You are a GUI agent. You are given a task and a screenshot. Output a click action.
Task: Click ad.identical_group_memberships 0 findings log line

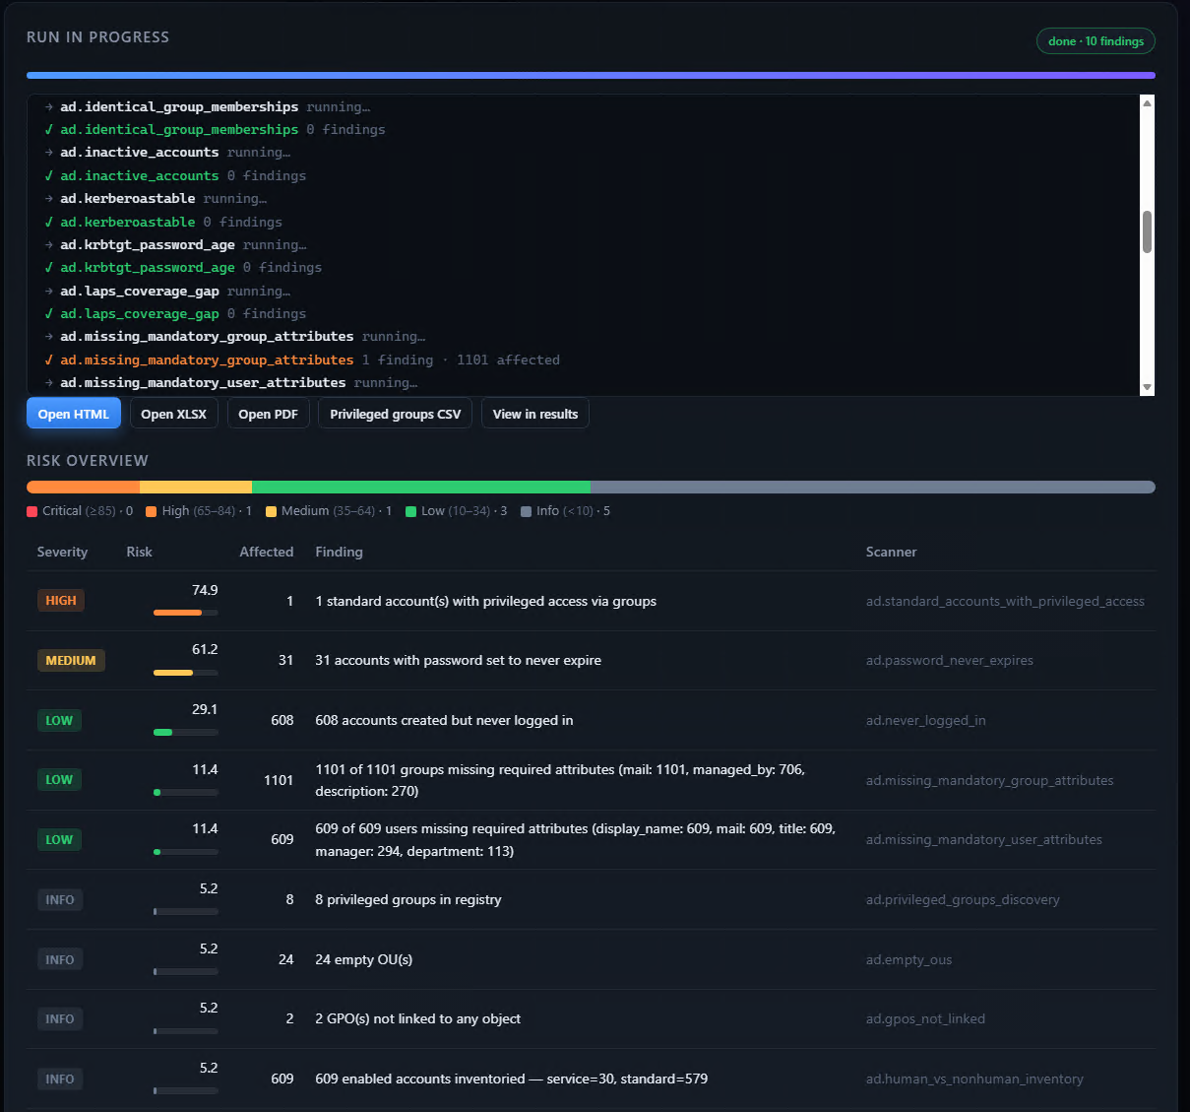pyautogui.click(x=215, y=130)
